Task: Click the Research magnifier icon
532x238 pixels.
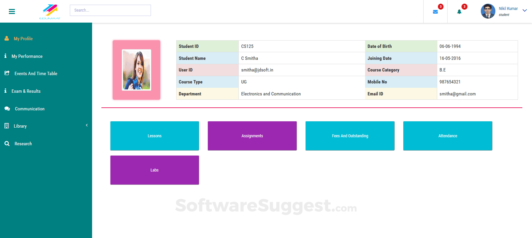Action: tap(7, 144)
